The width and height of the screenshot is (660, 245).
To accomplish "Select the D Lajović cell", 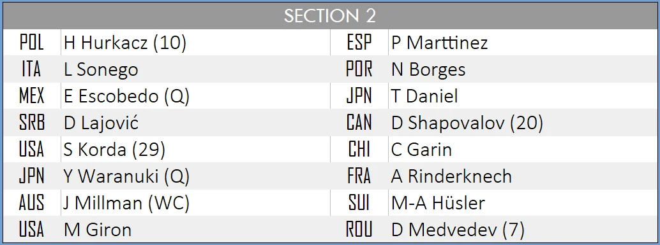I will click(195, 123).
